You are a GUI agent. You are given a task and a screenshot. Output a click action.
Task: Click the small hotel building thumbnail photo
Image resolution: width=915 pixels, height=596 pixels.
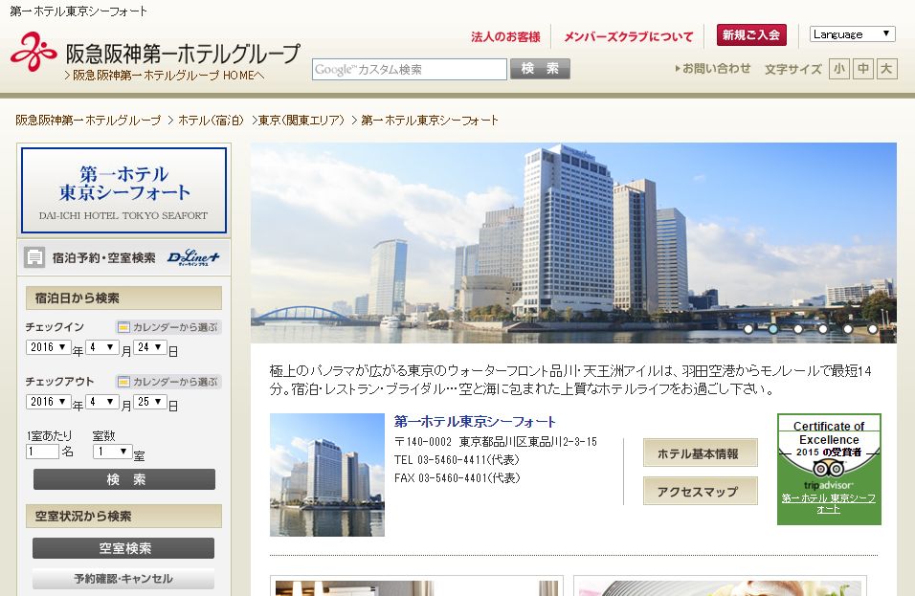pyautogui.click(x=326, y=475)
